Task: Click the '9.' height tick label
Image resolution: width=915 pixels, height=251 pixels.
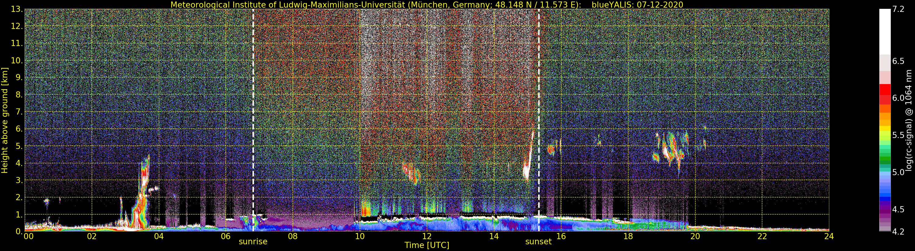Action: pyautogui.click(x=19, y=77)
